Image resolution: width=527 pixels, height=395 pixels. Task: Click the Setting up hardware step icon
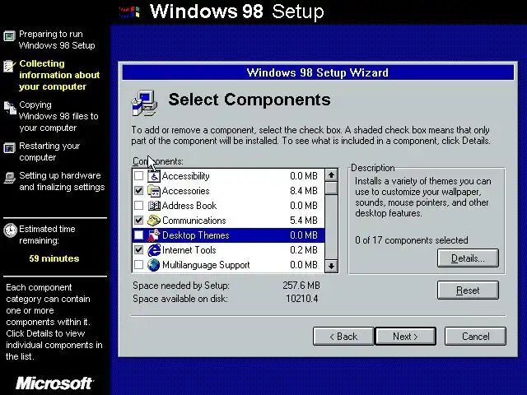9,178
